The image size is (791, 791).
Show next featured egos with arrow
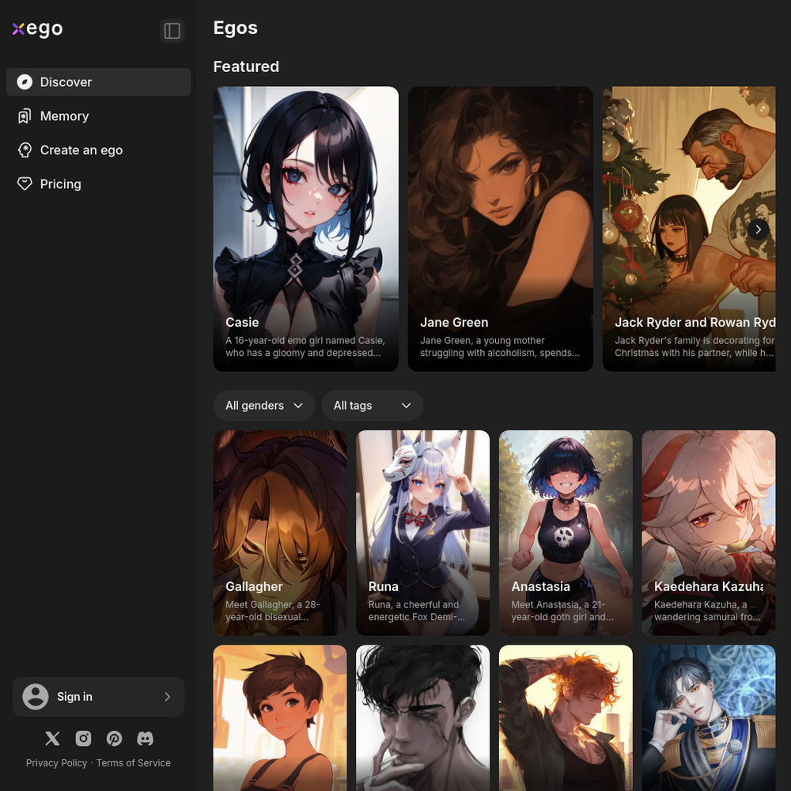[759, 229]
